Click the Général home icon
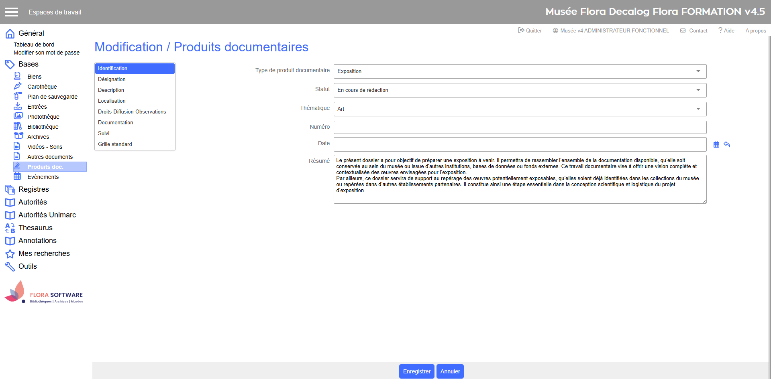 coord(10,33)
